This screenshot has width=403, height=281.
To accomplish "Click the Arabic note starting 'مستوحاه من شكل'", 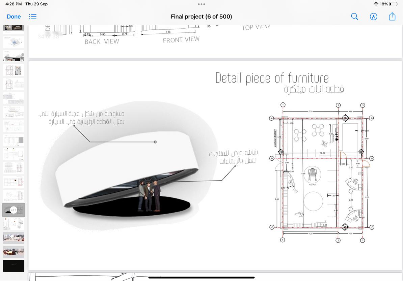I will pos(81,118).
